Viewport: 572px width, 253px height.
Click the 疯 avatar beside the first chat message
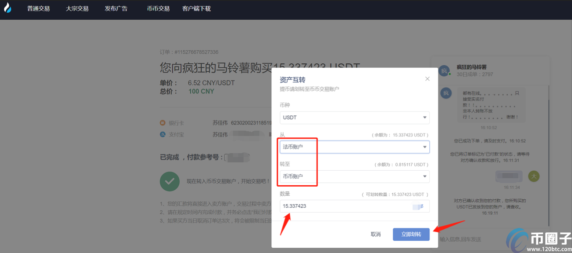click(446, 93)
